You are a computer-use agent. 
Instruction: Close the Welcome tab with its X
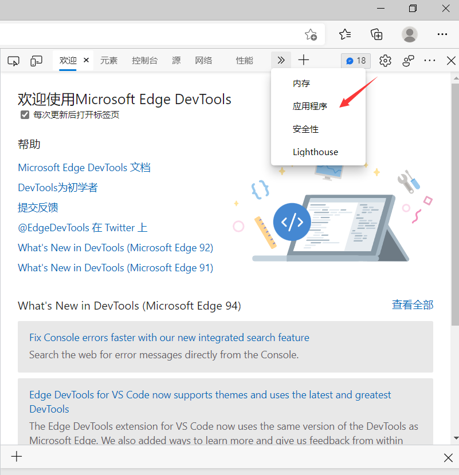coord(86,60)
